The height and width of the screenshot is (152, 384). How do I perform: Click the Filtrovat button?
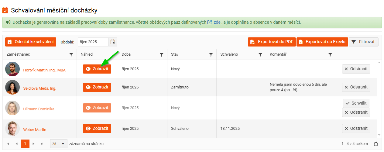[363, 42]
